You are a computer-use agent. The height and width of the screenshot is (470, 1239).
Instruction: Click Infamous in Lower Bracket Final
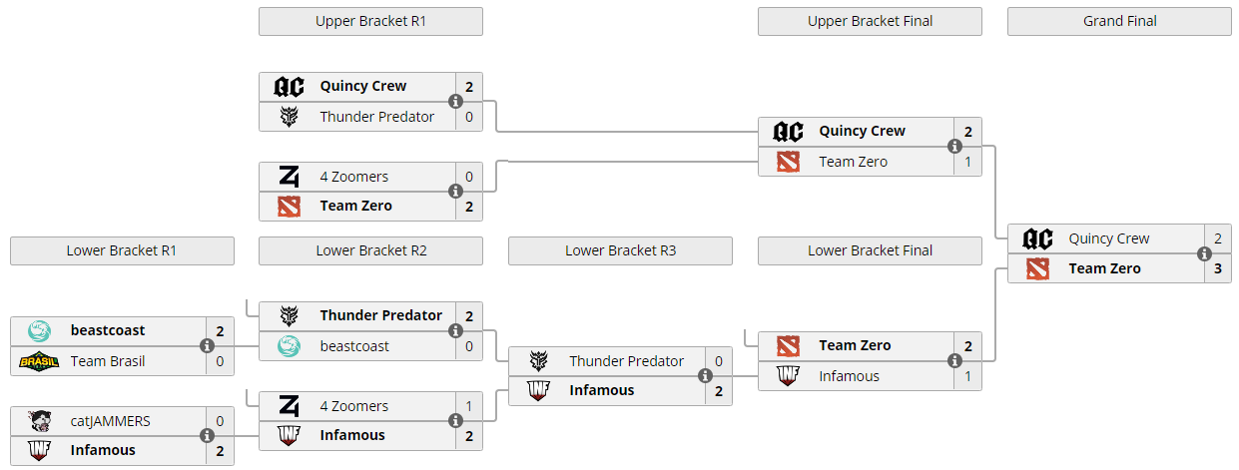click(x=849, y=376)
